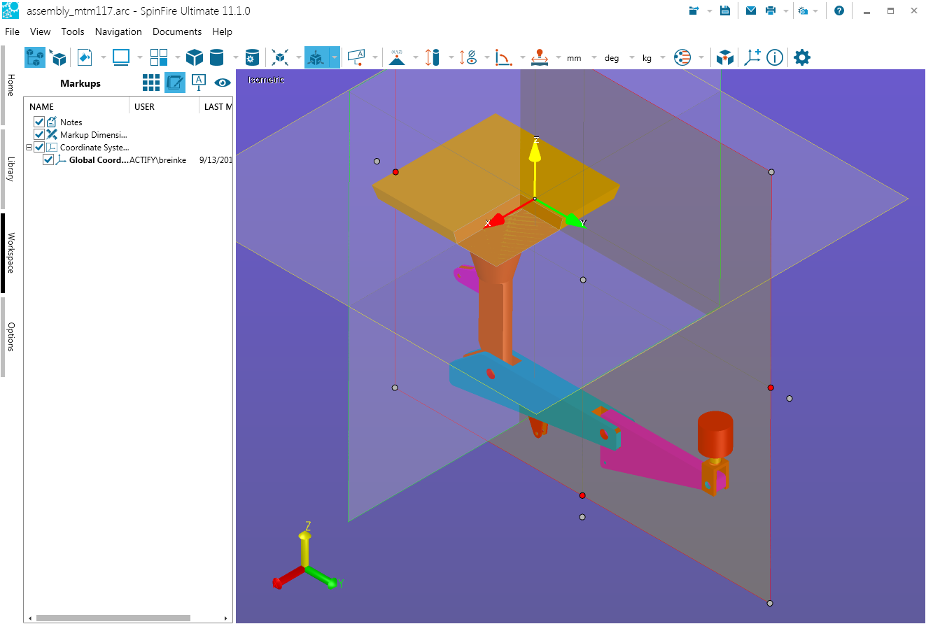Click the angle measurement tool icon
The width and height of the screenshot is (926, 624).
[x=503, y=57]
